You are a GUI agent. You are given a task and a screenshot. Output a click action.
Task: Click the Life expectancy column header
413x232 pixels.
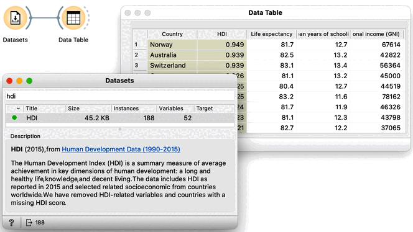pyautogui.click(x=271, y=34)
